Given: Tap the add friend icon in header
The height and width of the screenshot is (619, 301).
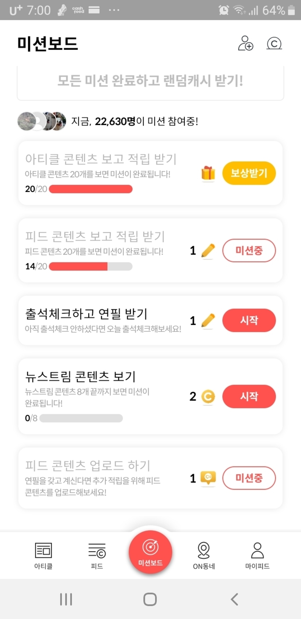Looking at the screenshot, I should [246, 43].
